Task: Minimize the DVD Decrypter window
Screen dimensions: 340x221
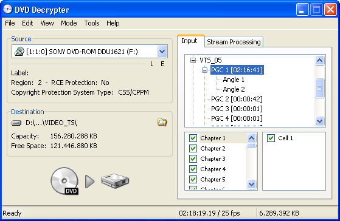Action: pos(302,10)
